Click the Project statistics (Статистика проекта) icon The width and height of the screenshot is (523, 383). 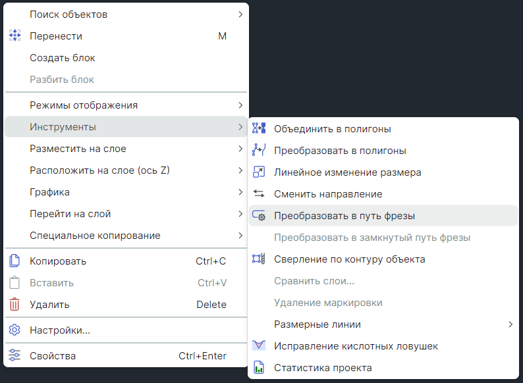click(x=259, y=368)
